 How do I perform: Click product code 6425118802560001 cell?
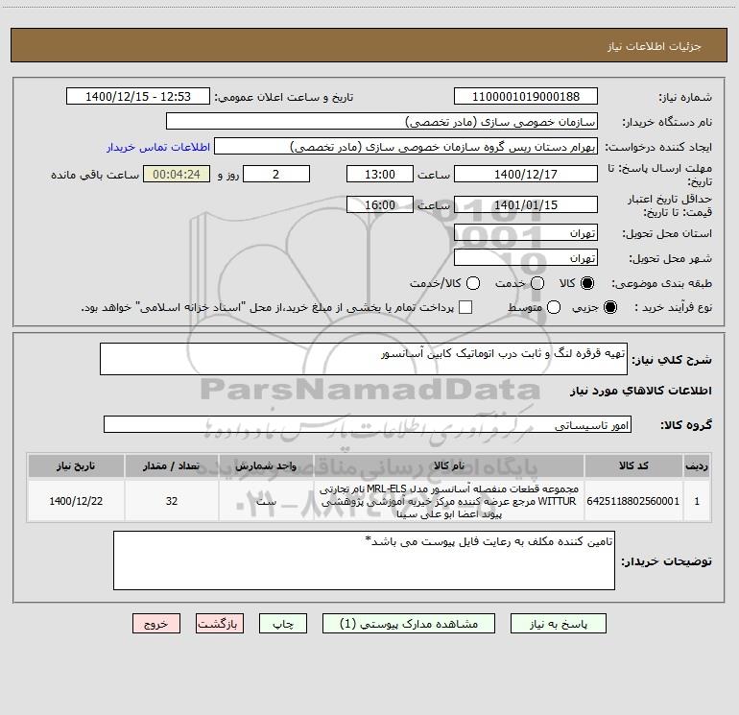tap(633, 501)
